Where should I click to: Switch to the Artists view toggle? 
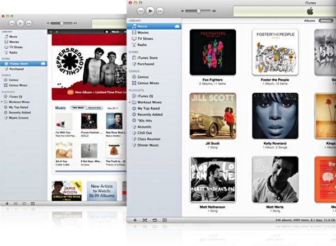point(325,20)
